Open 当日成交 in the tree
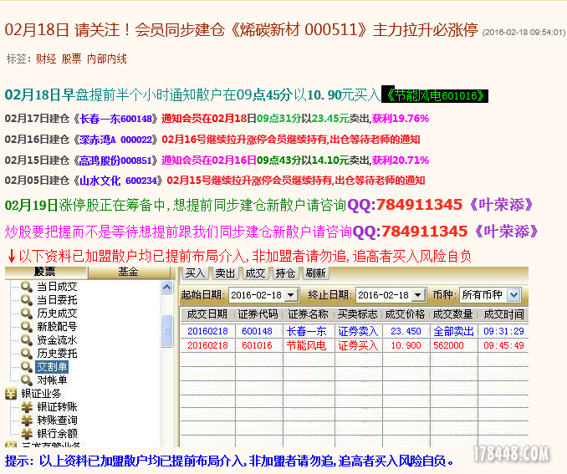This screenshot has height=474, width=567. pyautogui.click(x=57, y=287)
